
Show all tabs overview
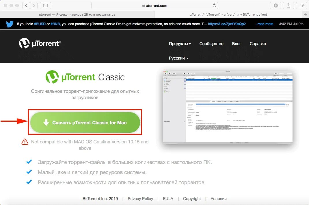click(302, 5)
